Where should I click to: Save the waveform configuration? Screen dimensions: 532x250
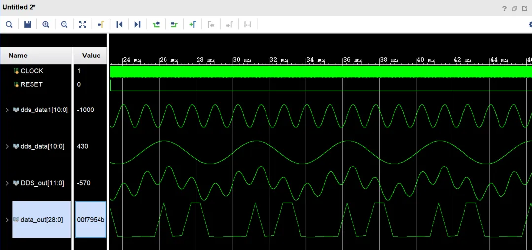click(28, 24)
